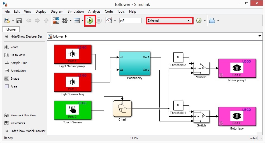Click Hide/Show Explorer Bar
Image resolution: width=265 pixels, height=143 pixels.
(x=24, y=36)
